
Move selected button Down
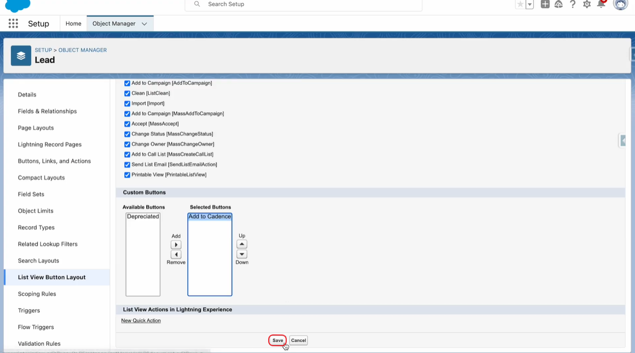(x=242, y=254)
